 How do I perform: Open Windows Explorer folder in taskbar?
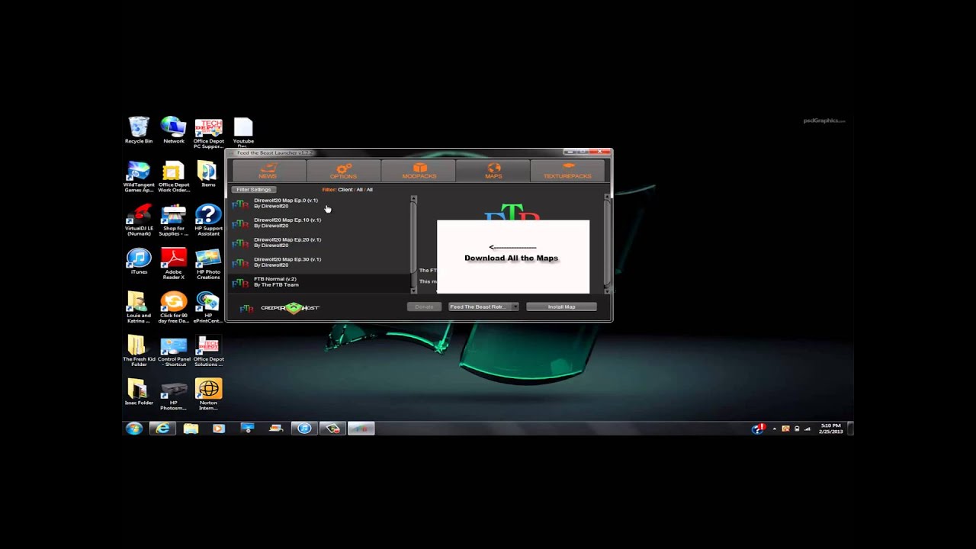click(191, 429)
